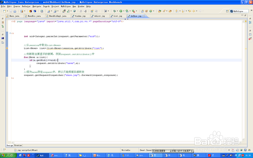Select the MyEclipse perspective button

click(x=239, y=11)
